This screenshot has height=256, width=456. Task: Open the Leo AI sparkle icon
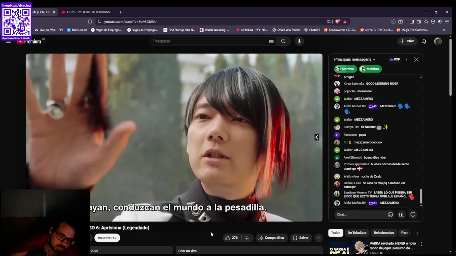pos(426,21)
